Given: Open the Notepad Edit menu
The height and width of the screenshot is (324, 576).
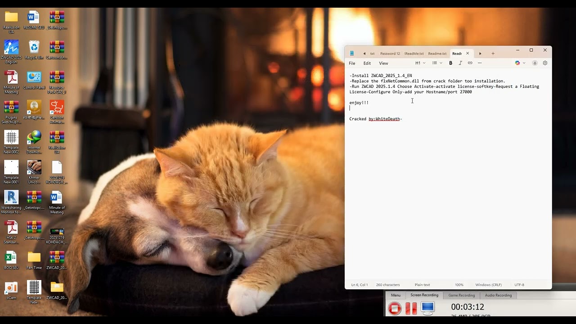Looking at the screenshot, I should pyautogui.click(x=367, y=63).
